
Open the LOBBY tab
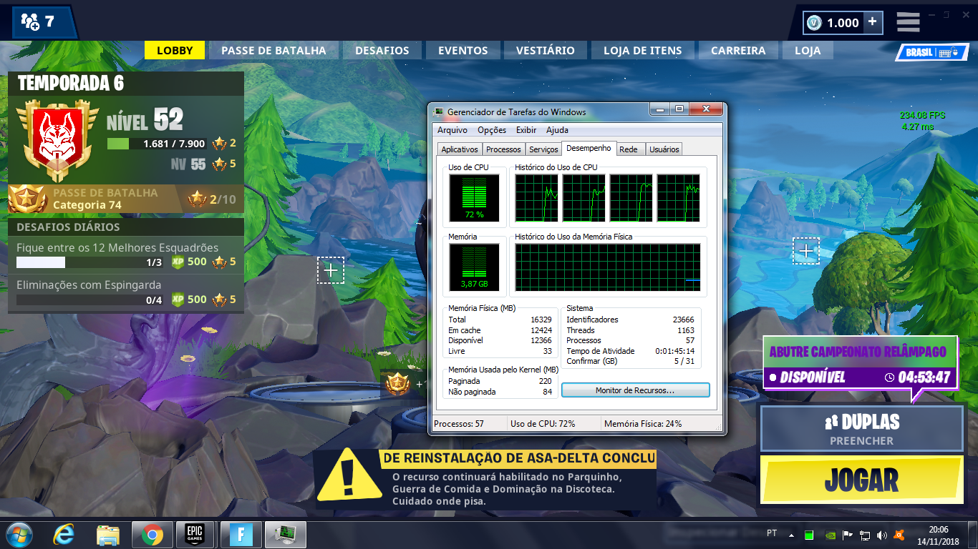pos(175,50)
